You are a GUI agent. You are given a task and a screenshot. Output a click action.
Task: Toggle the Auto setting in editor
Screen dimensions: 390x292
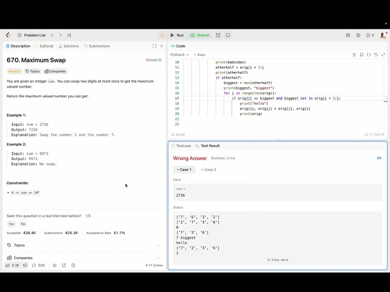199,55
